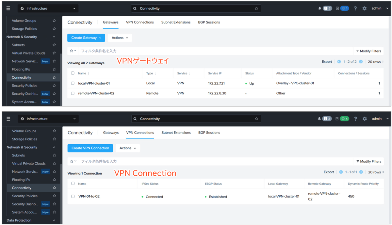Open the VPN-01-to-02 connection link

(89, 197)
